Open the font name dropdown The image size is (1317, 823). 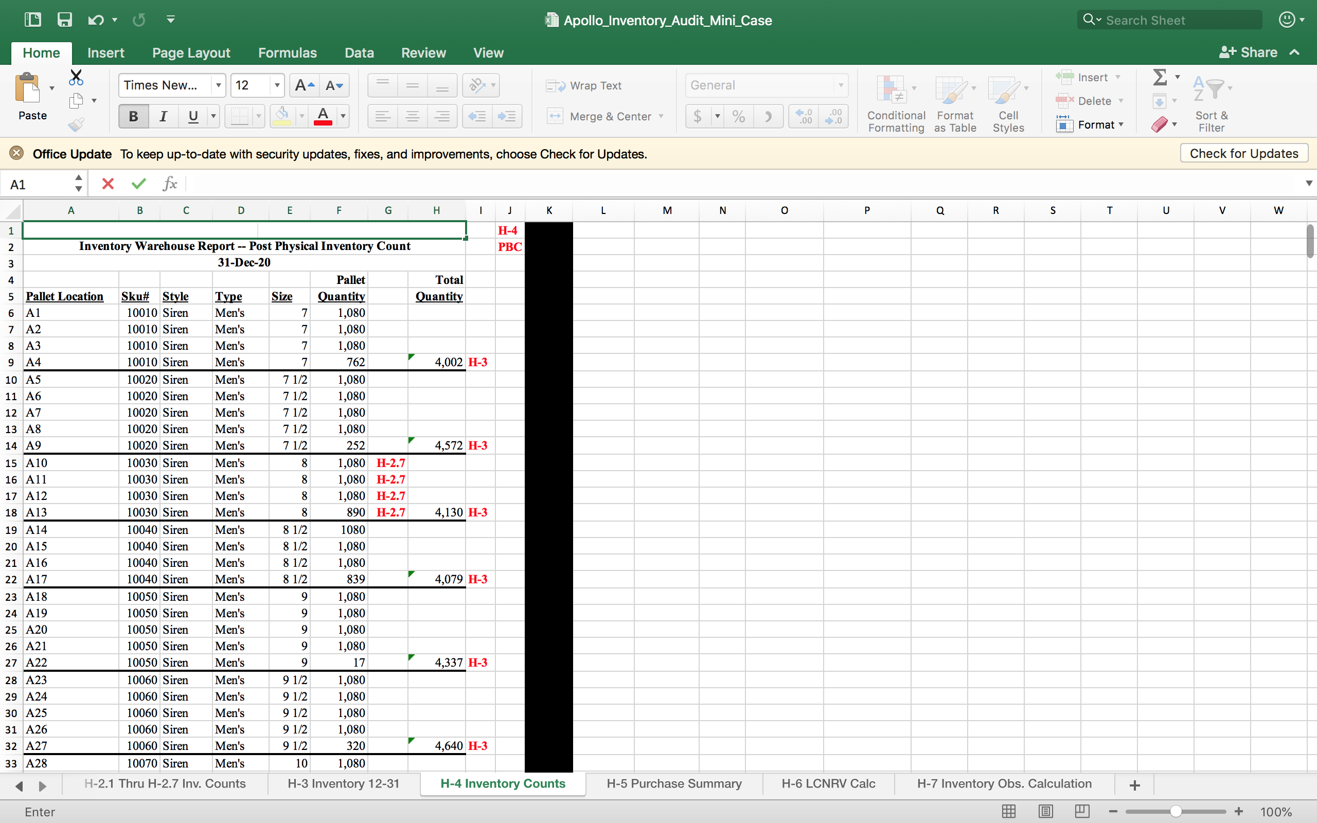[218, 85]
